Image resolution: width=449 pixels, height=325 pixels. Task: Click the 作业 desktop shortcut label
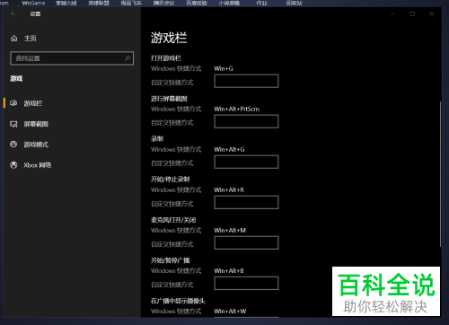[x=261, y=3]
